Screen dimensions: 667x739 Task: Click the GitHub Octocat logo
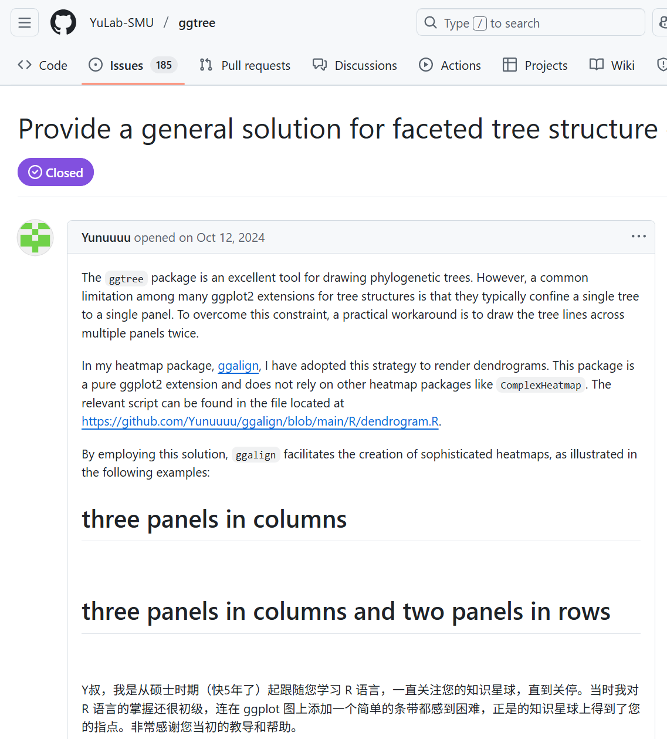tap(63, 23)
